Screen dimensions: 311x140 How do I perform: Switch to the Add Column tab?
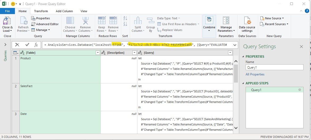pos(64,11)
